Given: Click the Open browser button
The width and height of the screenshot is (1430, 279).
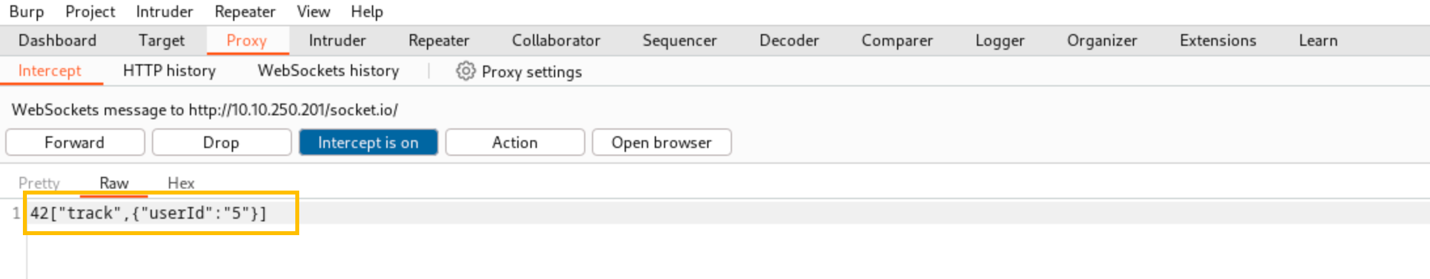Looking at the screenshot, I should [661, 142].
